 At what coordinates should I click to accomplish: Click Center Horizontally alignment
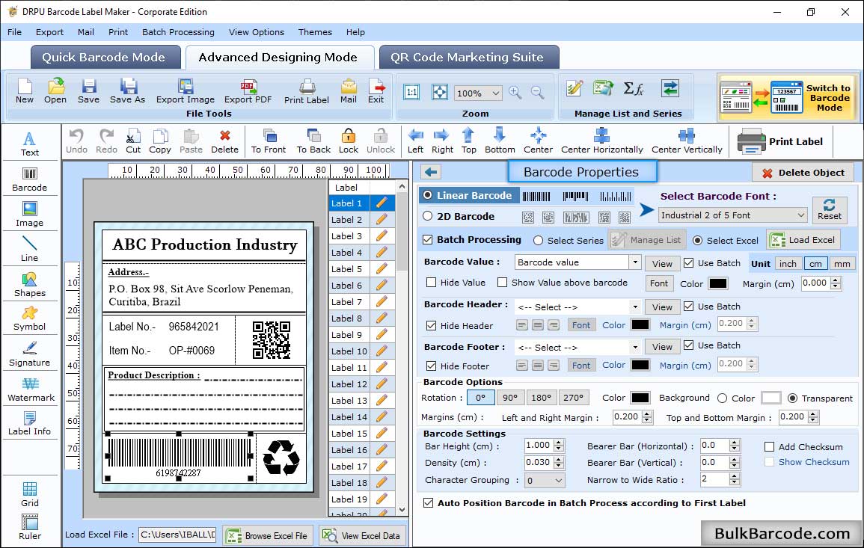coord(601,141)
